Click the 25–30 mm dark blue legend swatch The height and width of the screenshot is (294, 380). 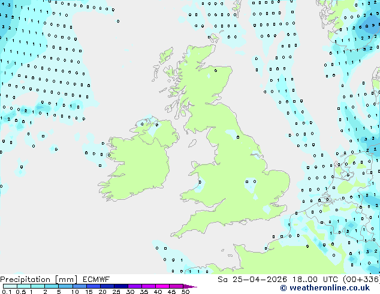pyautogui.click(x=121, y=286)
